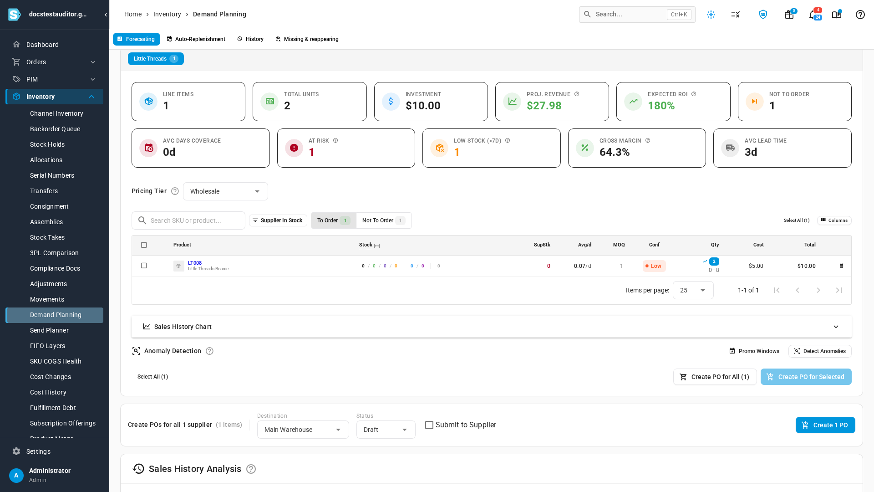
Task: Open the Destination Main Warehouse dropdown
Action: 303,430
